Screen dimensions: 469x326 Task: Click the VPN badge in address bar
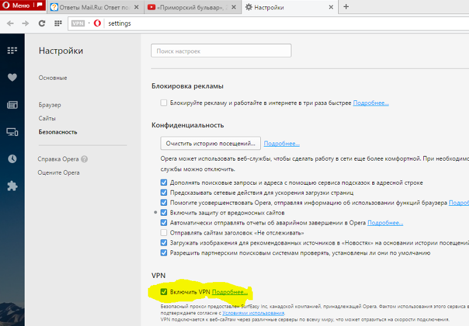pyautogui.click(x=78, y=23)
